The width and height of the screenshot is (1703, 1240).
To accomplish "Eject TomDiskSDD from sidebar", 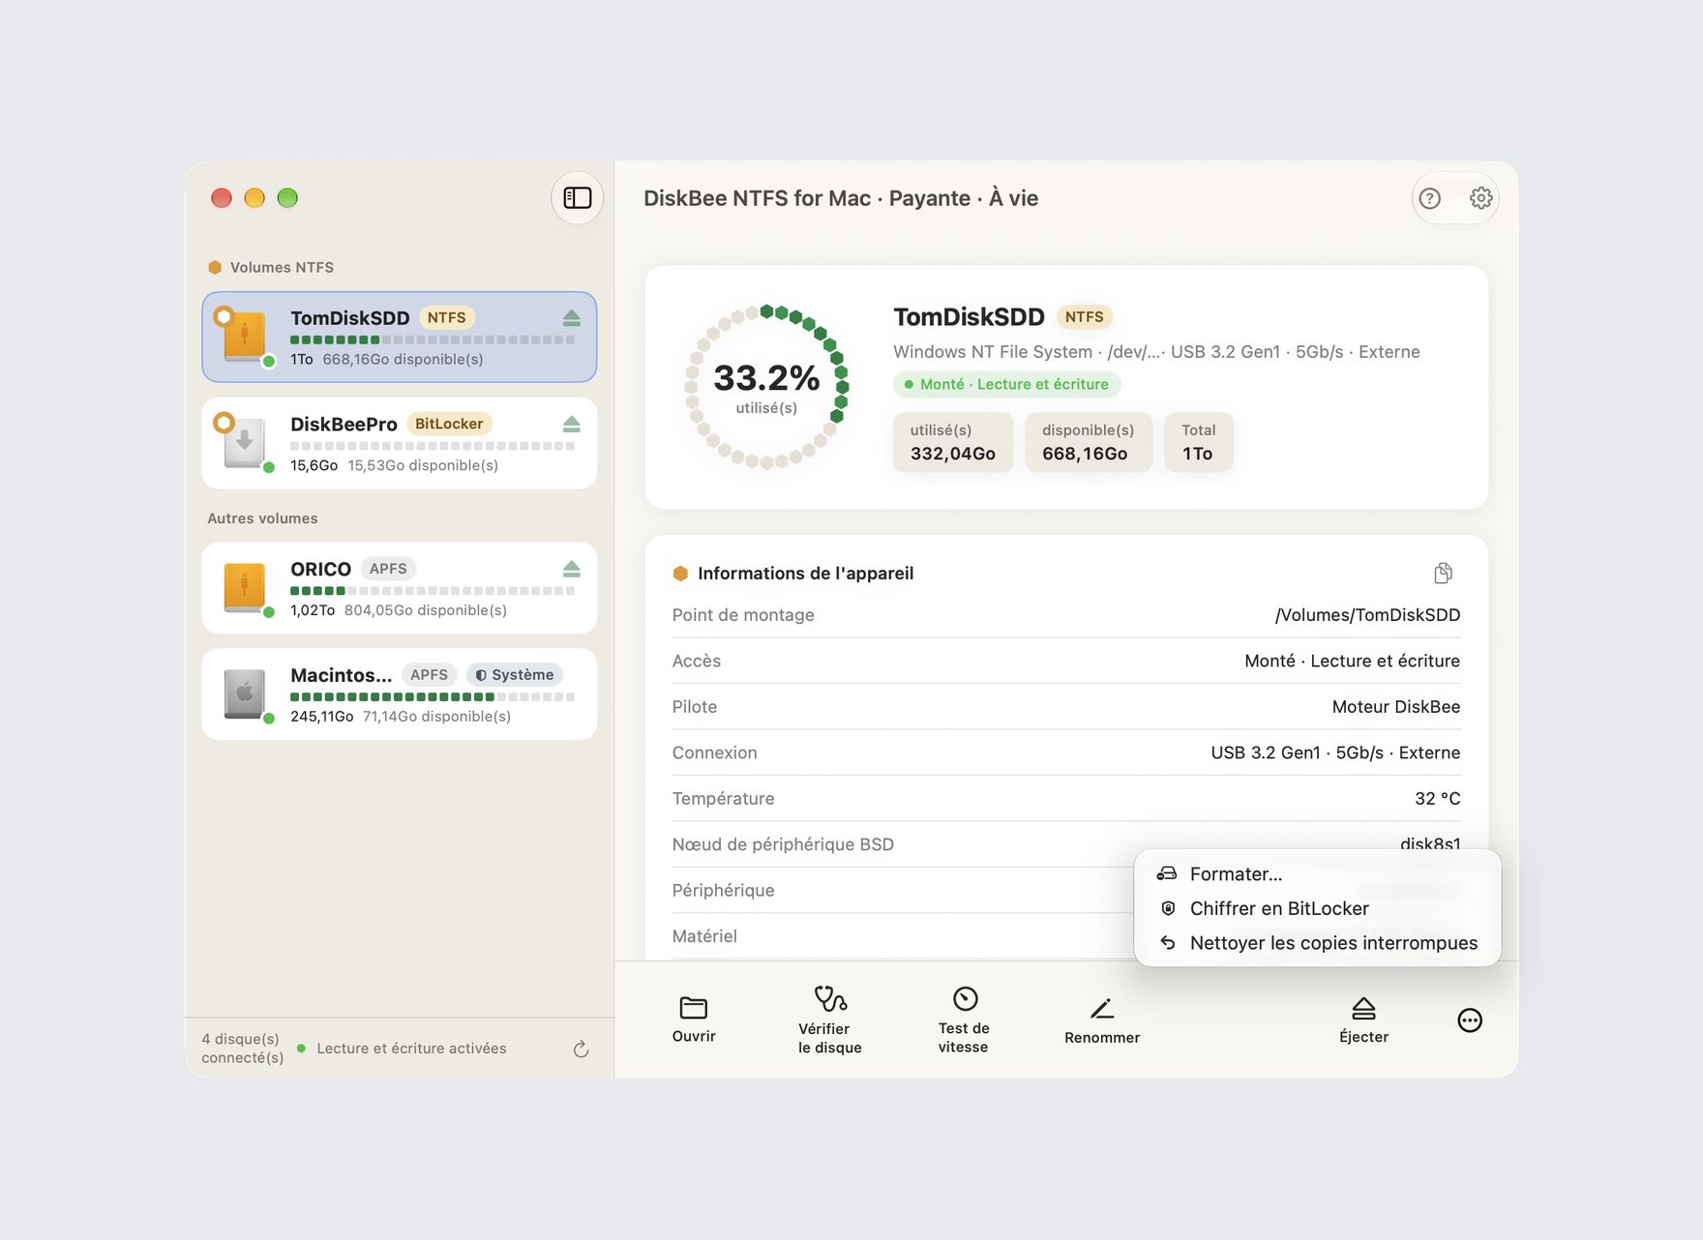I will [572, 318].
